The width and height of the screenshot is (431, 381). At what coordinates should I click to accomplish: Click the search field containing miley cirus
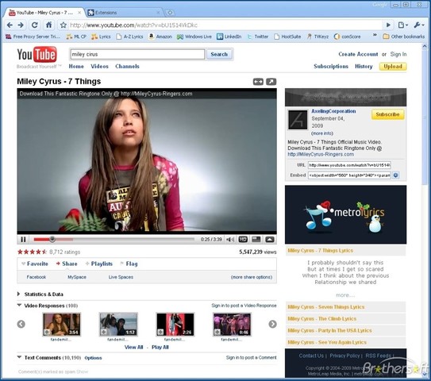point(137,54)
